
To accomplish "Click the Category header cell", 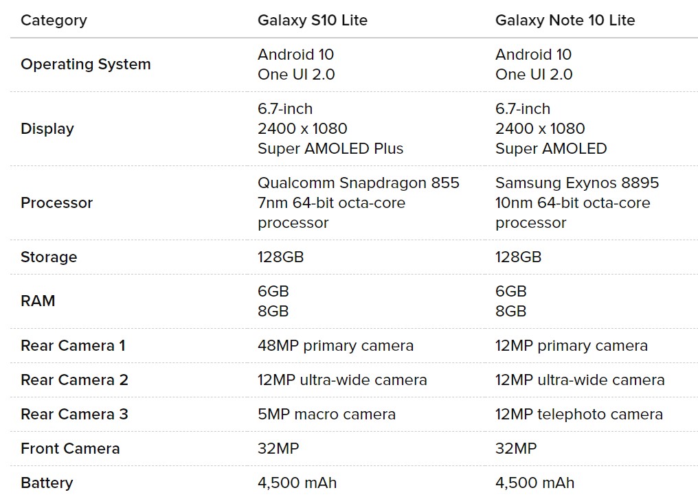I will [x=54, y=20].
